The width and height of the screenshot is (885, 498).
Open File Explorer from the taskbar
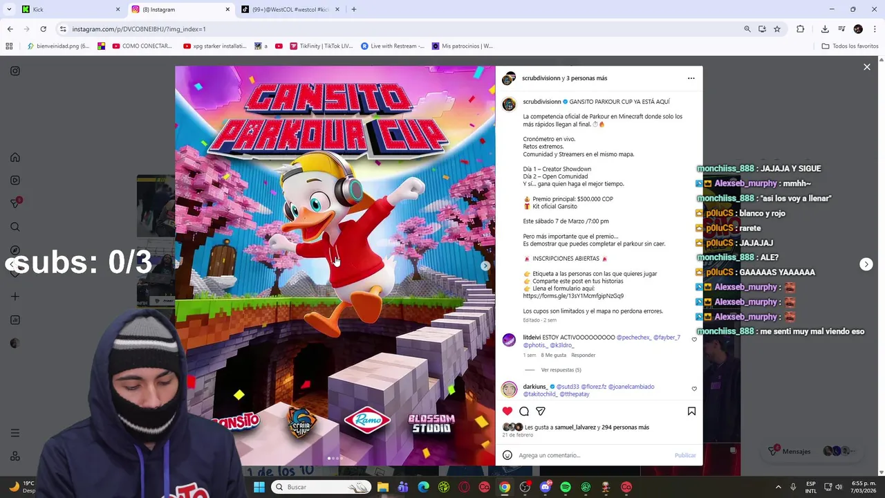pyautogui.click(x=383, y=487)
